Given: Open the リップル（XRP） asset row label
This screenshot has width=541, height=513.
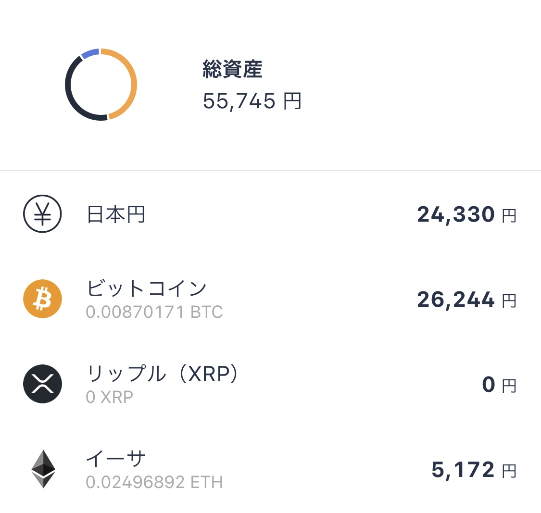Looking at the screenshot, I should 162,374.
